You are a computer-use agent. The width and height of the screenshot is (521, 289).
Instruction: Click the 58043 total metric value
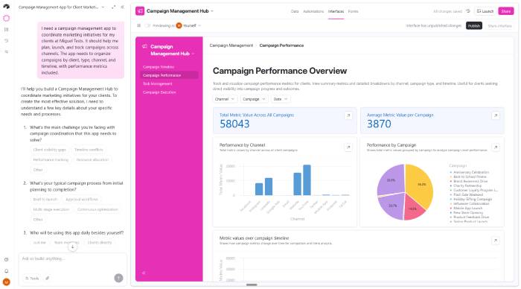pyautogui.click(x=234, y=124)
